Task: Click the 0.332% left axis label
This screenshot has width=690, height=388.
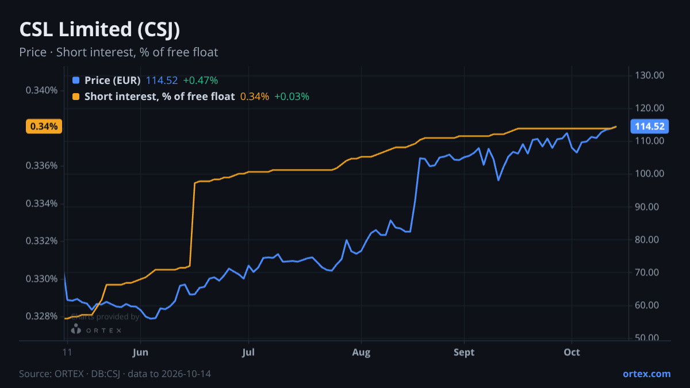Action: pyautogui.click(x=42, y=241)
